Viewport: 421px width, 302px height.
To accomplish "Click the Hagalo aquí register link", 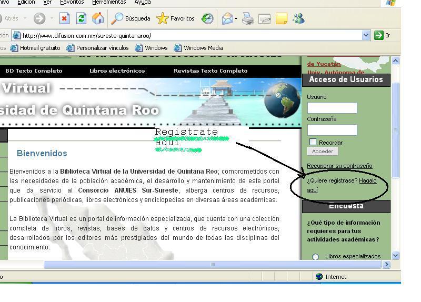I will click(367, 180).
